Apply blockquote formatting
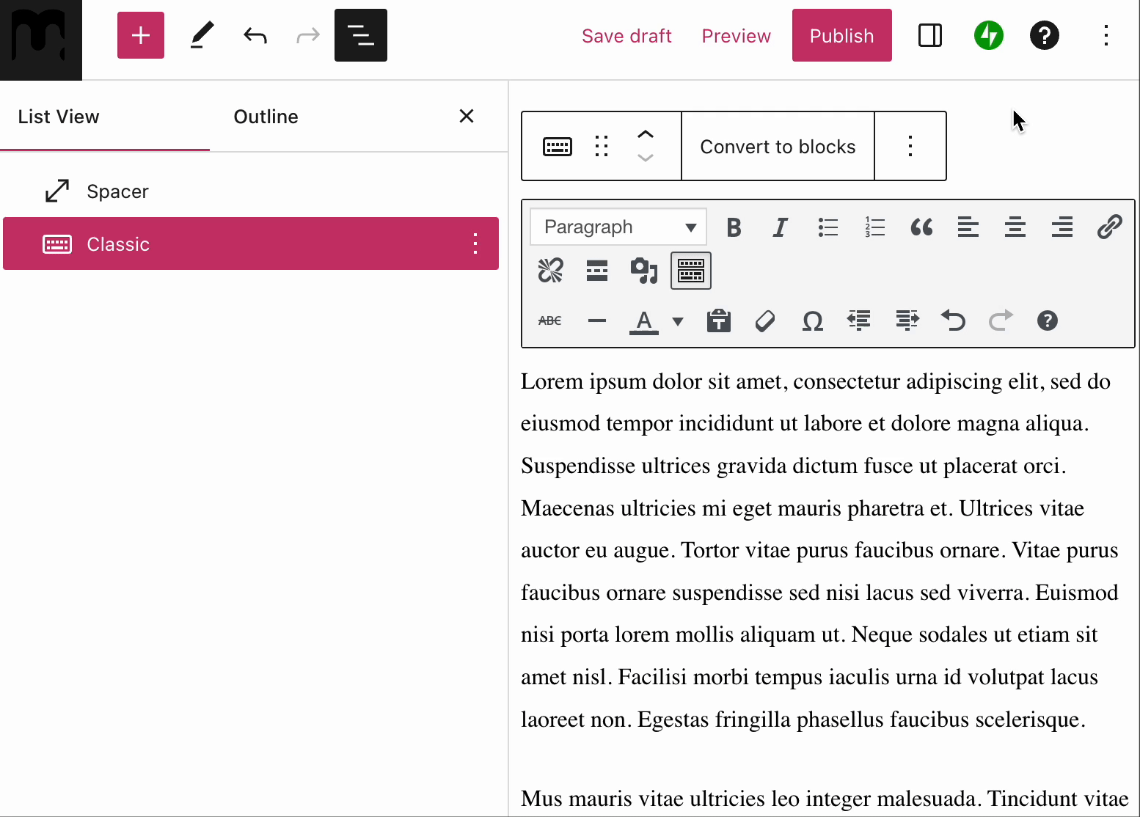 tap(921, 227)
